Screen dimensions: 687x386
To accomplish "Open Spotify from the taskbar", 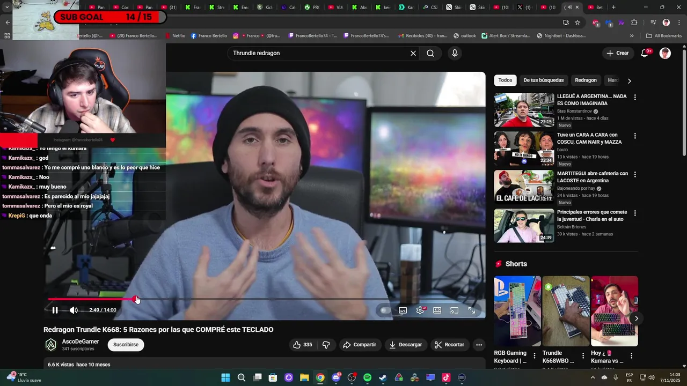I will point(367,377).
